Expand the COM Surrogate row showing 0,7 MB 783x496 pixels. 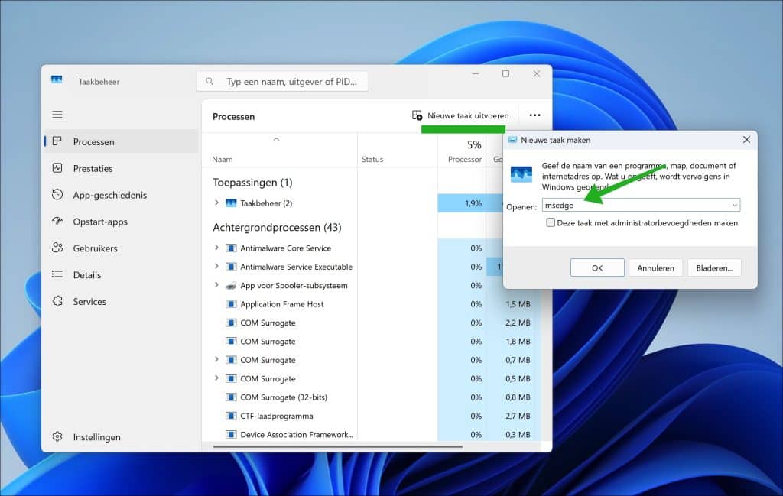pyautogui.click(x=216, y=359)
